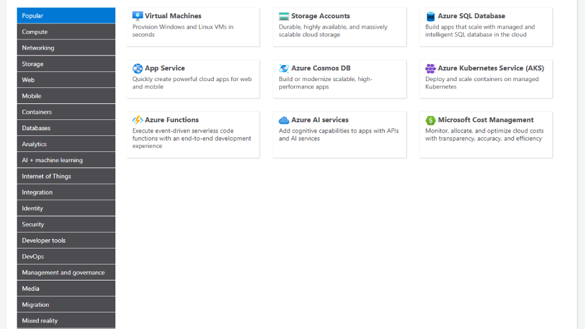Open the Web category
585x329 pixels.
coord(66,80)
